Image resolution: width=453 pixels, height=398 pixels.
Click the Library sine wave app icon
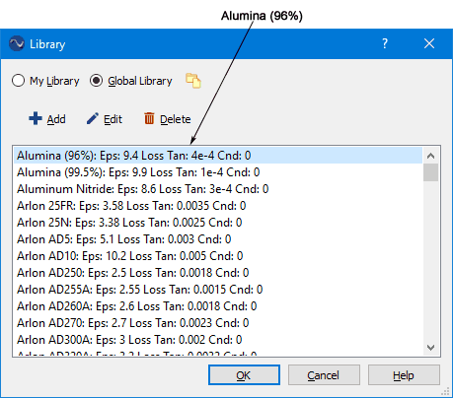[x=17, y=43]
